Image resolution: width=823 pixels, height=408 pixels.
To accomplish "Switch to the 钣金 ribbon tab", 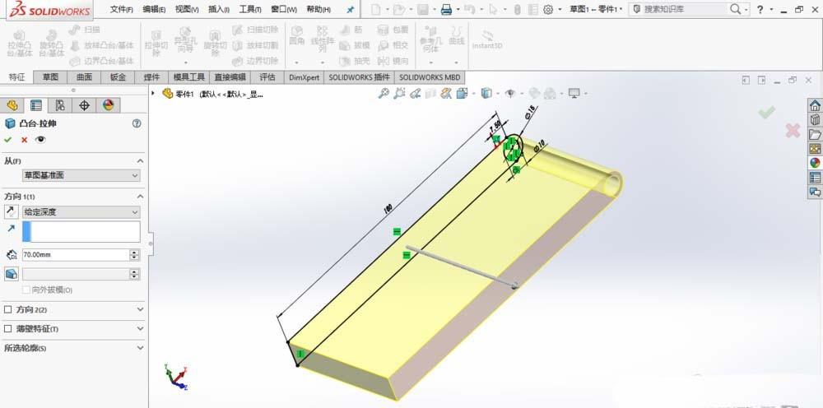I will 118,77.
